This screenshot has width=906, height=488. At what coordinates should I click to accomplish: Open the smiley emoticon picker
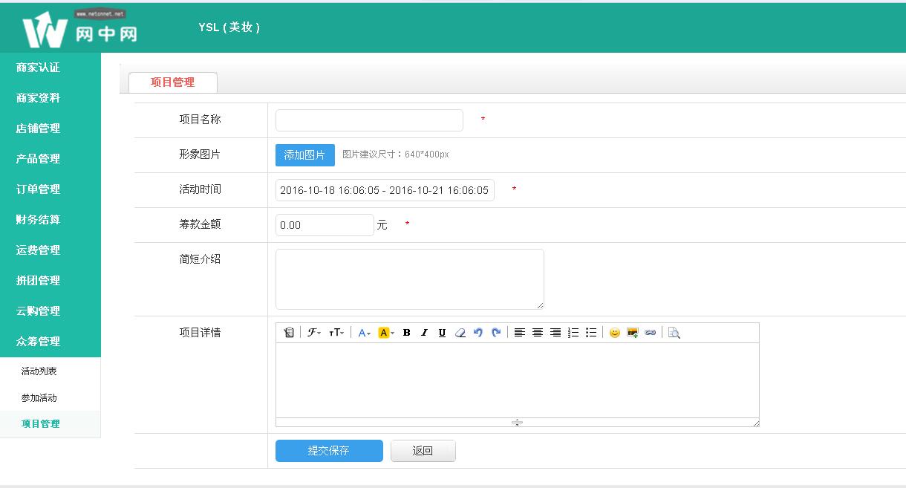coord(614,333)
